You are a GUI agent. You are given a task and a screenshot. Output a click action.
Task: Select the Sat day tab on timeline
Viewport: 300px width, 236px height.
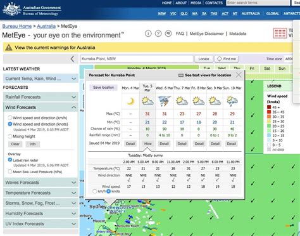tap(267, 69)
